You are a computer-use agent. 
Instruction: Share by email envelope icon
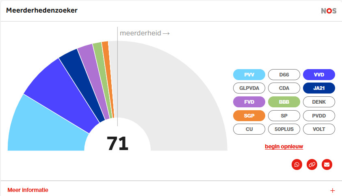[x=327, y=164]
